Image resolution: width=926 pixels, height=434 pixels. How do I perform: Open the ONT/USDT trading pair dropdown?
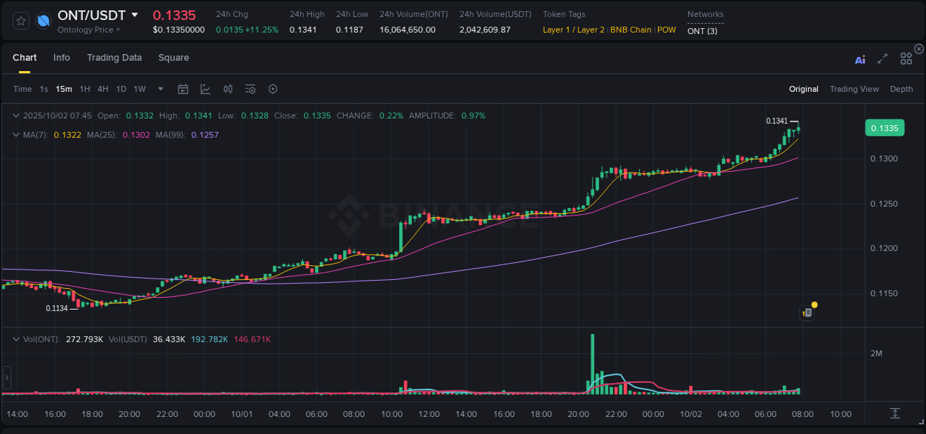[x=134, y=15]
